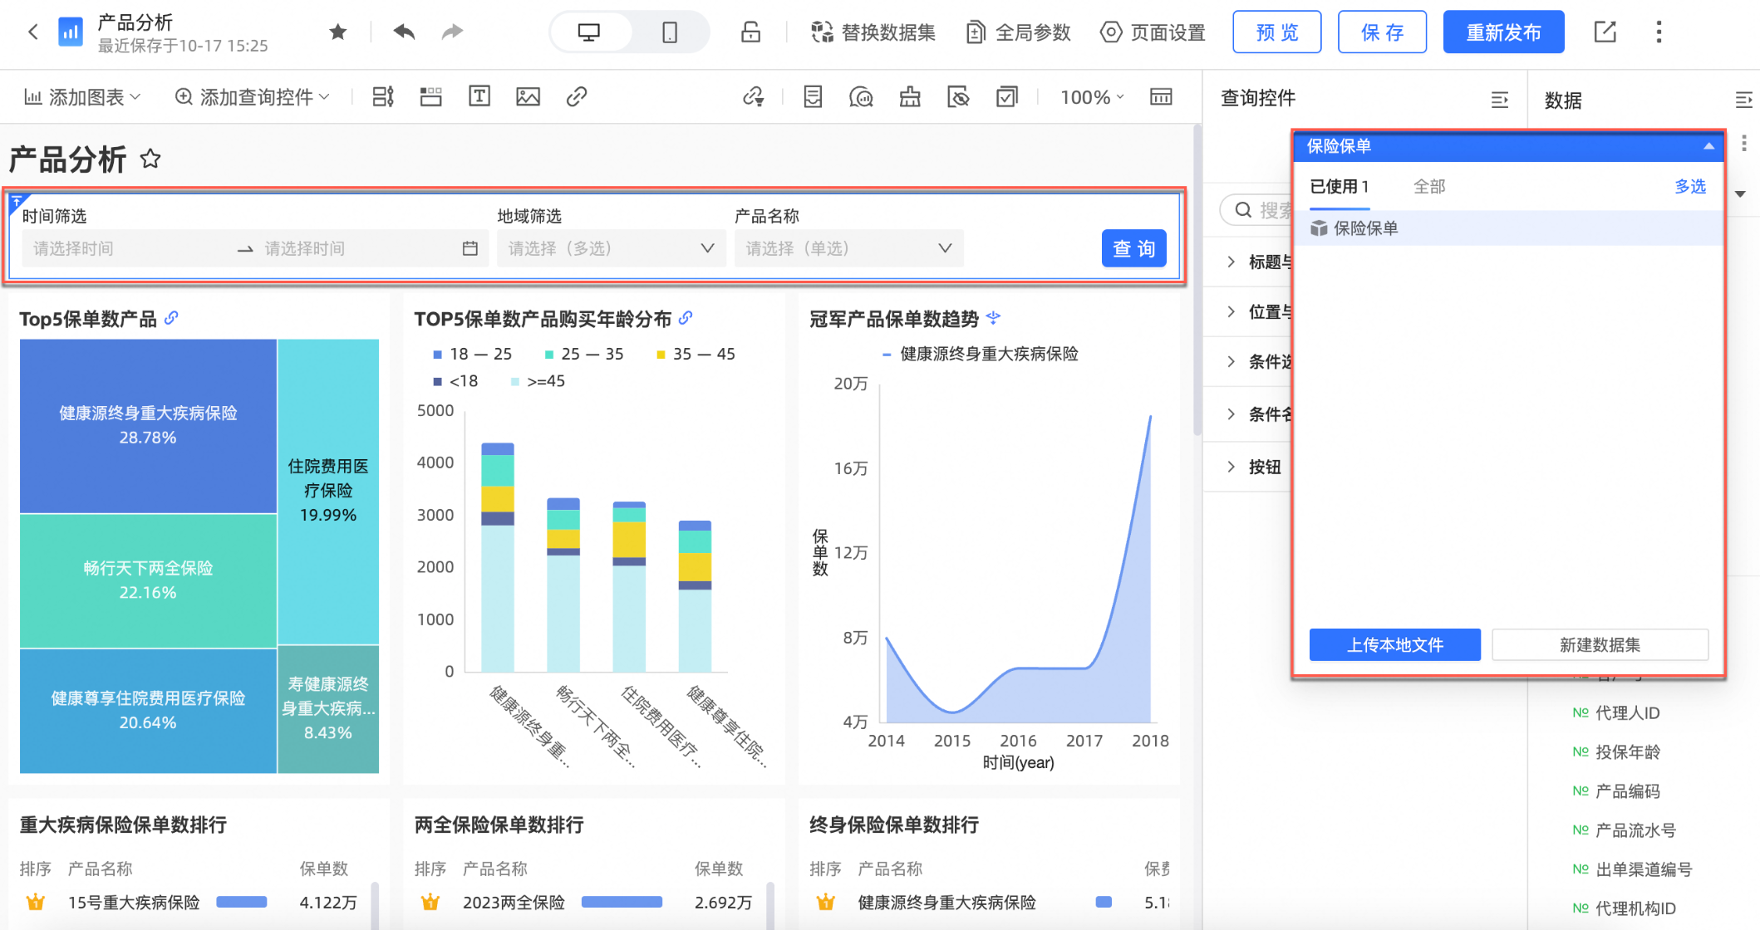Click 上传本地文件 button
This screenshot has width=1760, height=930.
(1394, 645)
